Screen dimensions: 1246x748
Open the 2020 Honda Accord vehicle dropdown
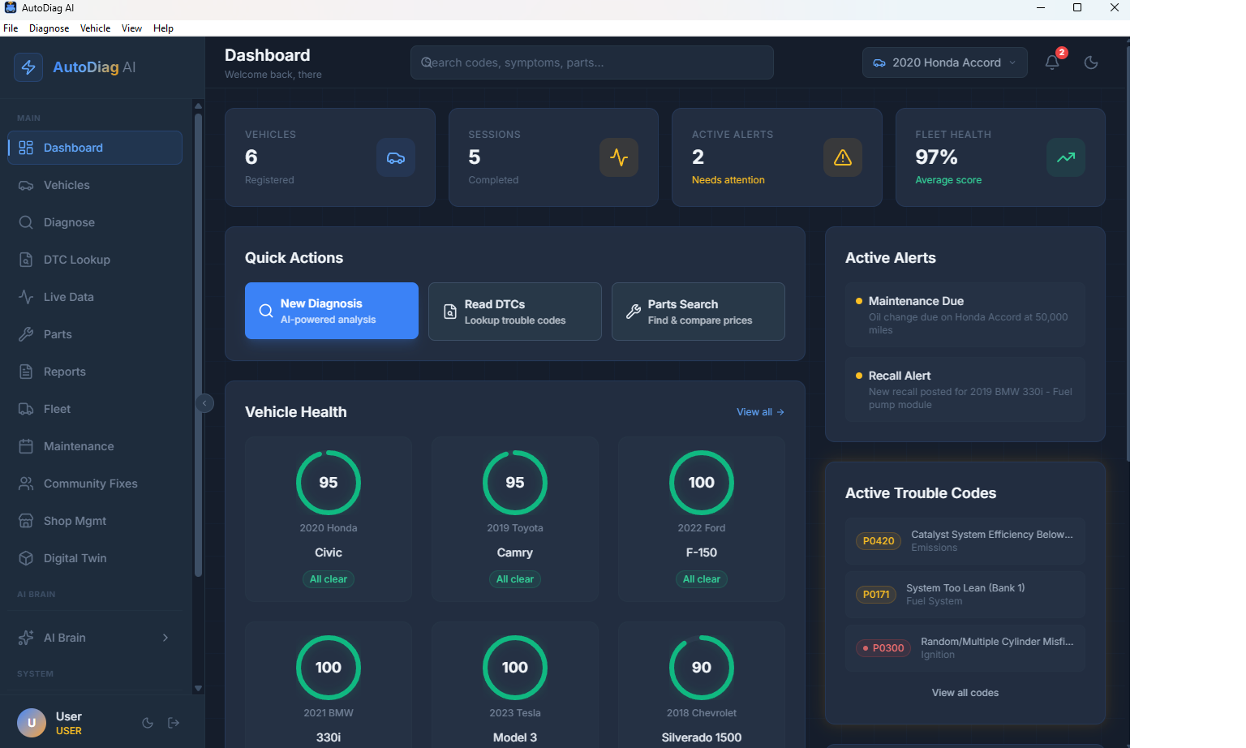pyautogui.click(x=944, y=62)
